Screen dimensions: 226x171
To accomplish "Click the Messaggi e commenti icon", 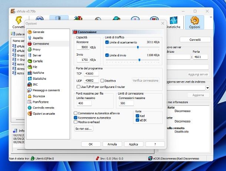I will click(30, 91).
